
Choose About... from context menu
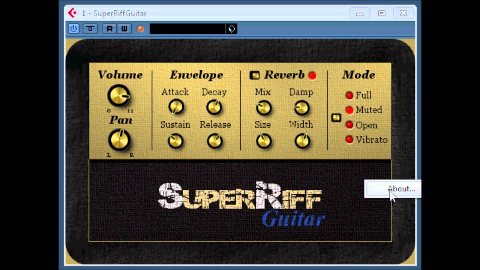[393, 189]
